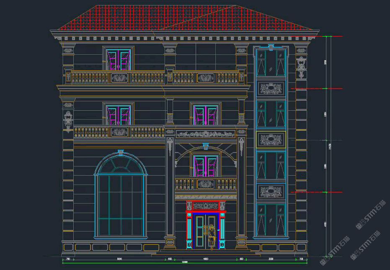Image resolution: width=390 pixels, height=270 pixels.
Task: Click the yellow-outlined ornamental panel
Action: (271, 139)
